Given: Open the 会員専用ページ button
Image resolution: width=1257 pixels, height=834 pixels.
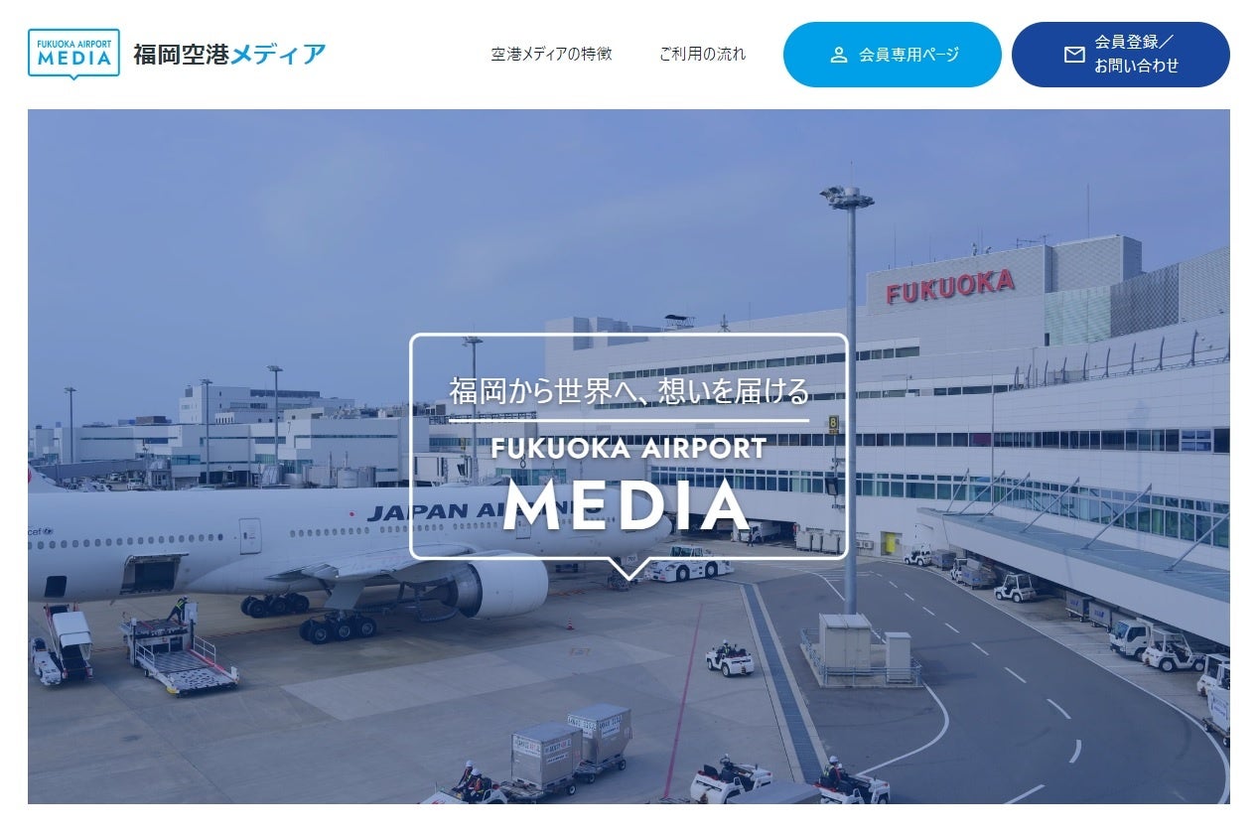Looking at the screenshot, I should (x=892, y=55).
